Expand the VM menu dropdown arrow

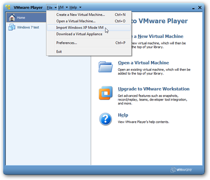[67, 7]
